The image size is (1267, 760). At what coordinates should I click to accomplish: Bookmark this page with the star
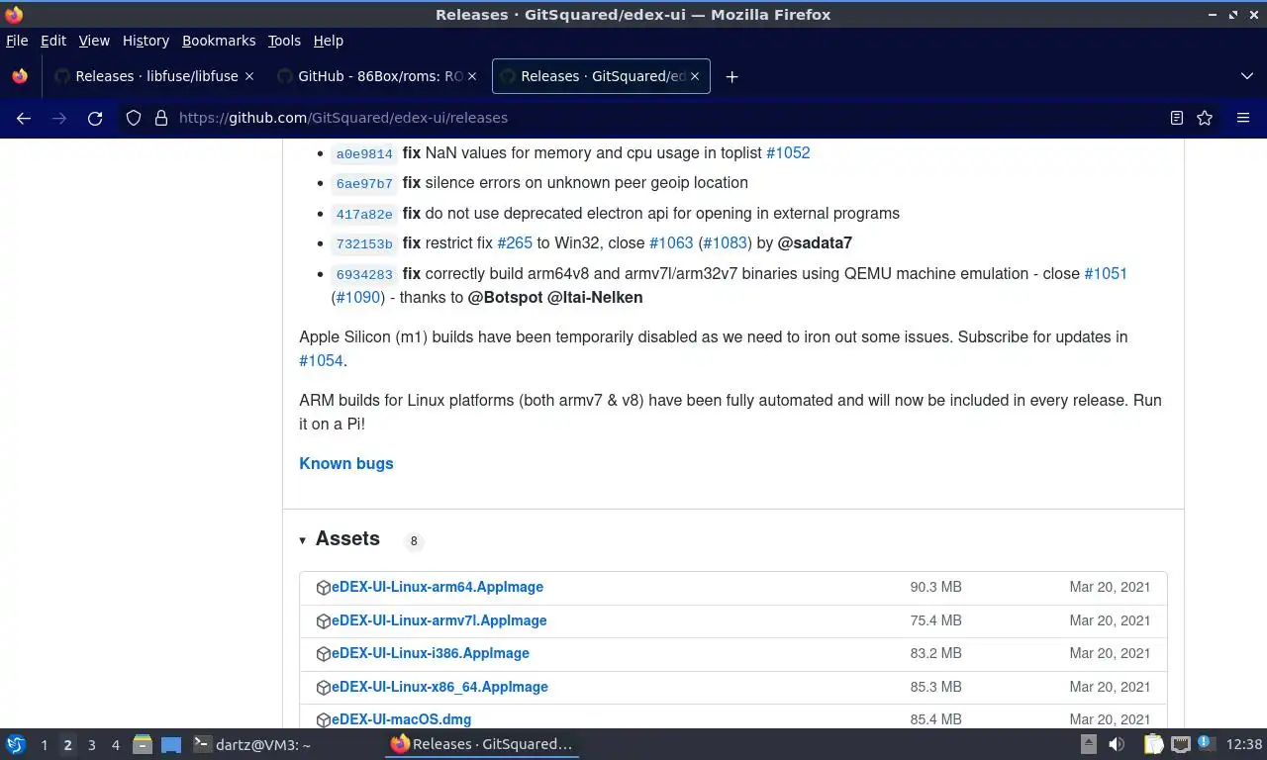click(1205, 118)
